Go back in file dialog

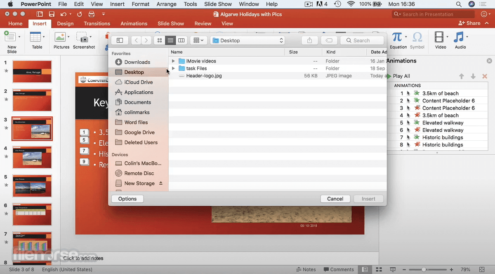[137, 40]
